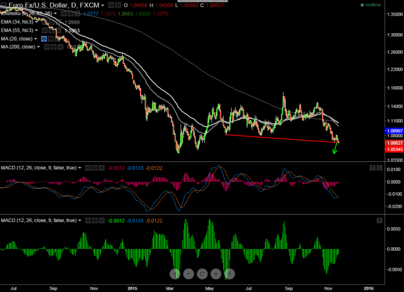Reset chart view with round refresh button
Screen dimensions: 404x292
coord(202,274)
